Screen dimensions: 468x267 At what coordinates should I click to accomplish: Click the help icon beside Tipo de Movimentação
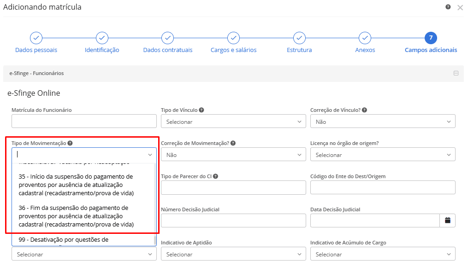(70, 143)
